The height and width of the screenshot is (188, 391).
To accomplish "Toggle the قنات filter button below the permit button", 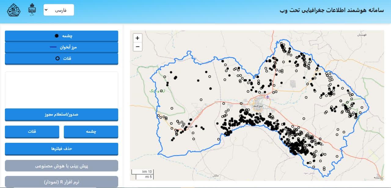I will tap(32, 132).
